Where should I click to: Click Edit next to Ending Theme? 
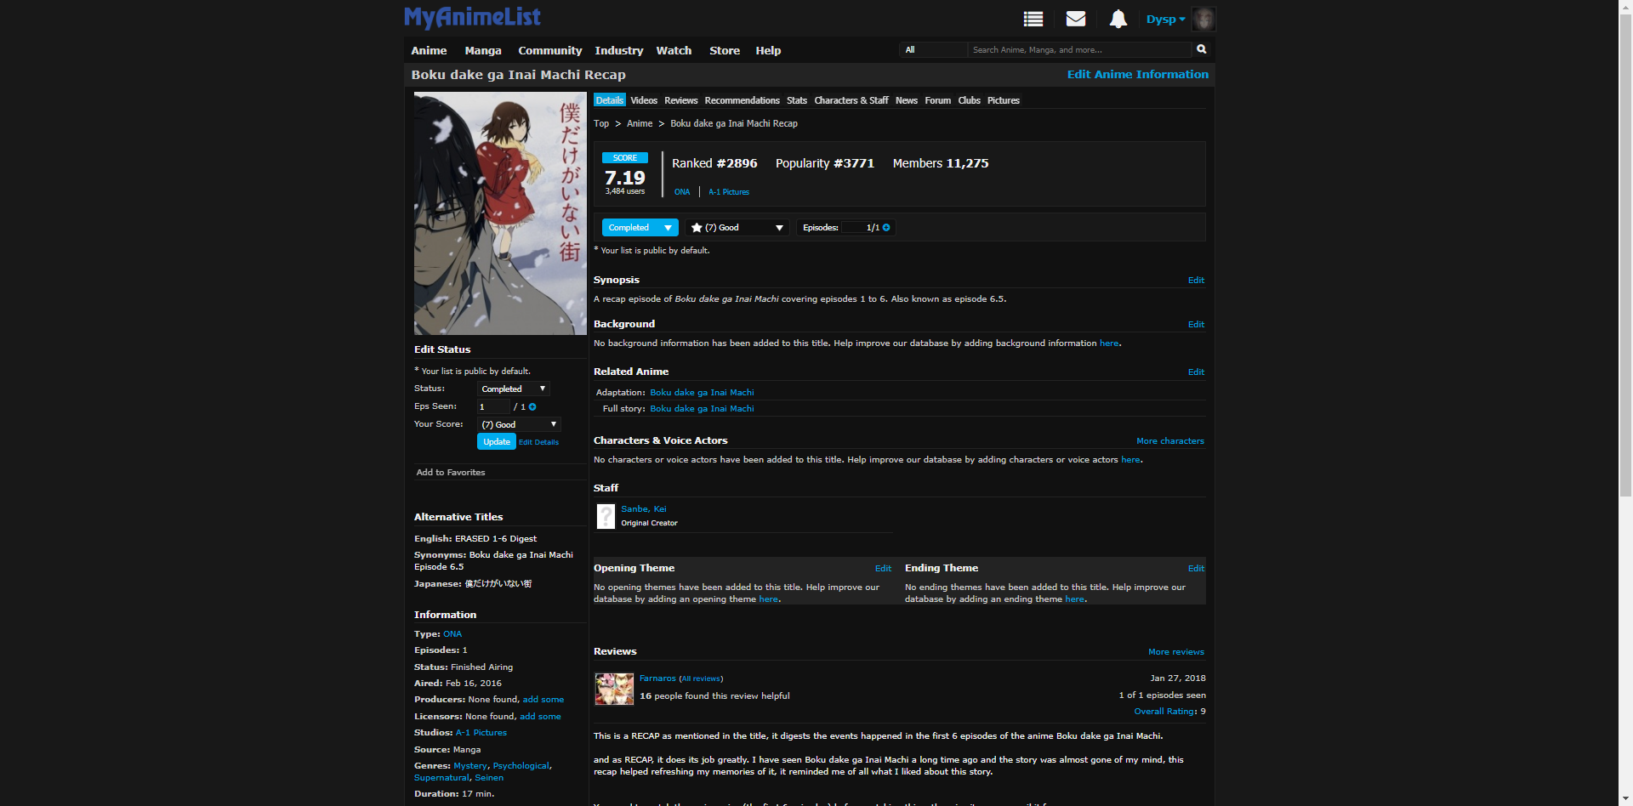click(x=1196, y=569)
